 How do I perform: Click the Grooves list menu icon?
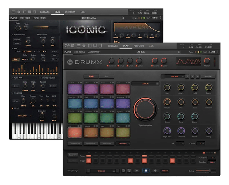114,171
